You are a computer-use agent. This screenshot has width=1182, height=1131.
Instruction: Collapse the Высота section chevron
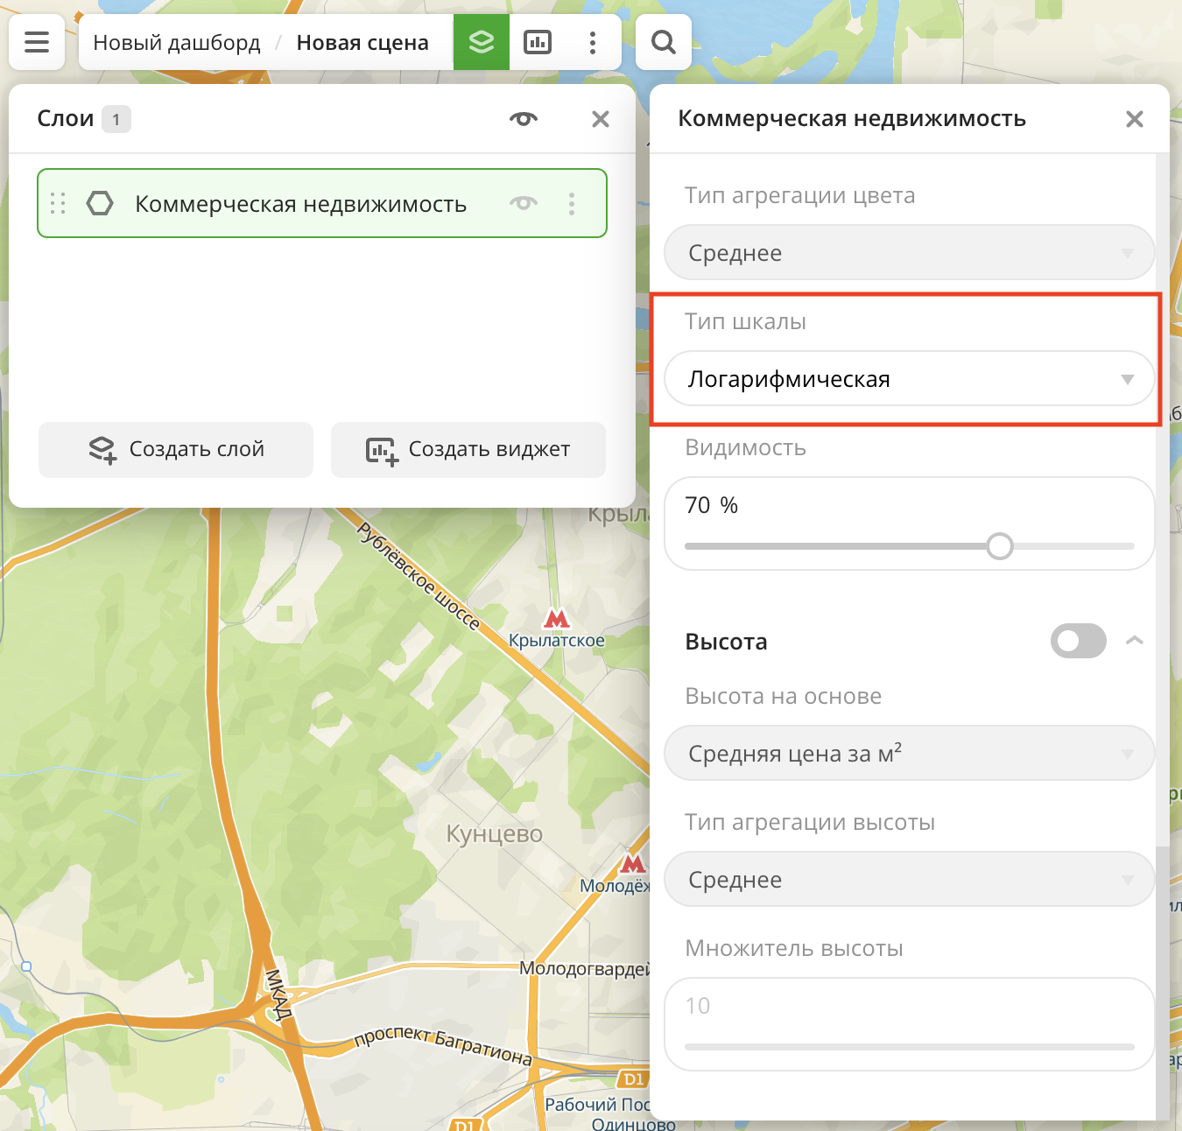1135,641
